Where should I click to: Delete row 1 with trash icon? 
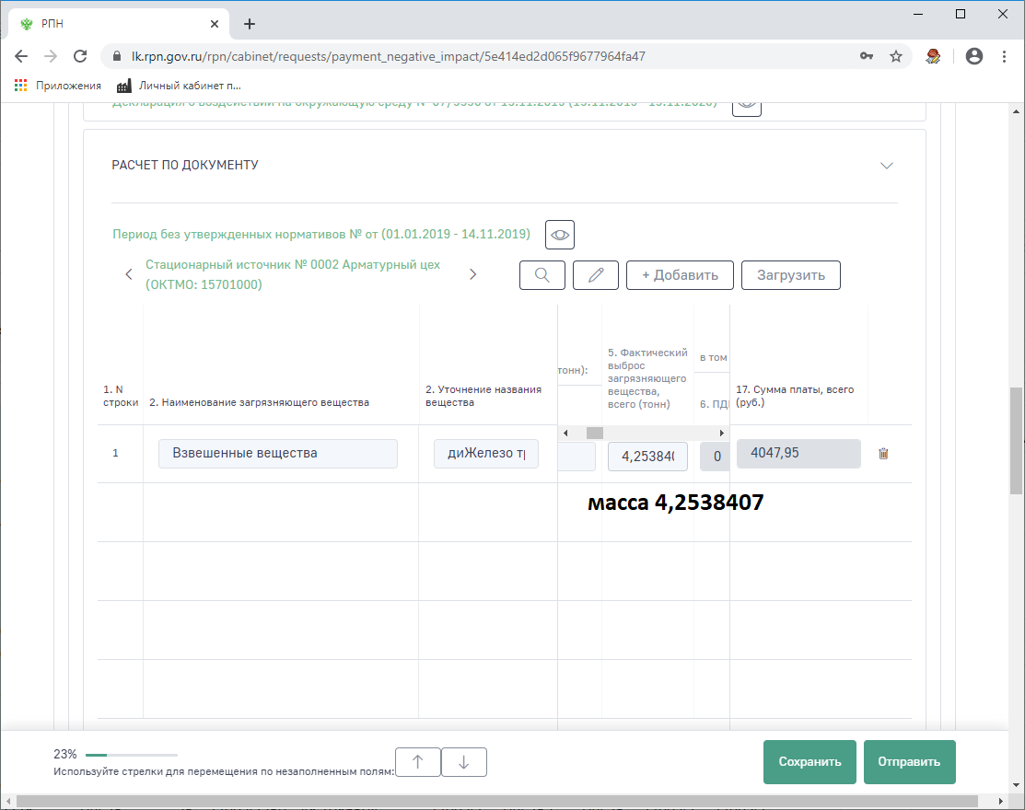(x=883, y=454)
